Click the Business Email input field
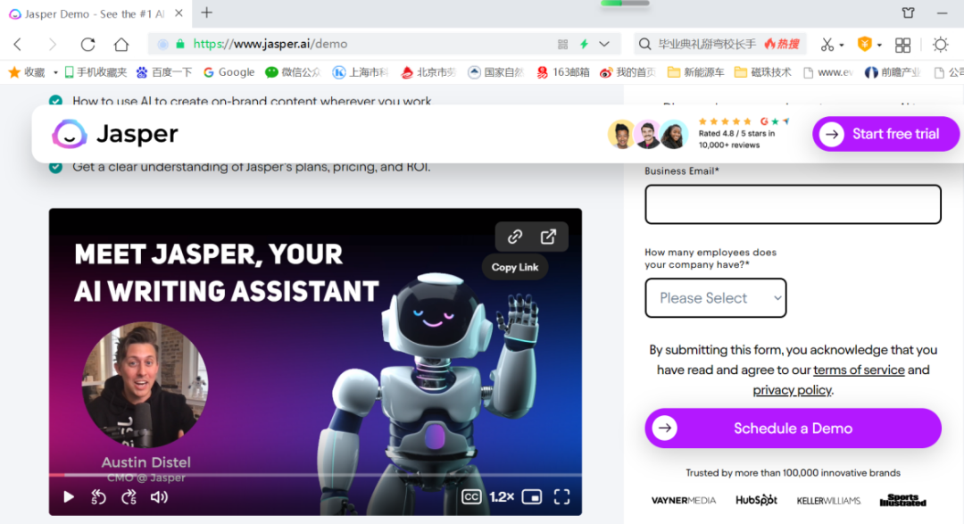964x524 pixels. tap(793, 204)
